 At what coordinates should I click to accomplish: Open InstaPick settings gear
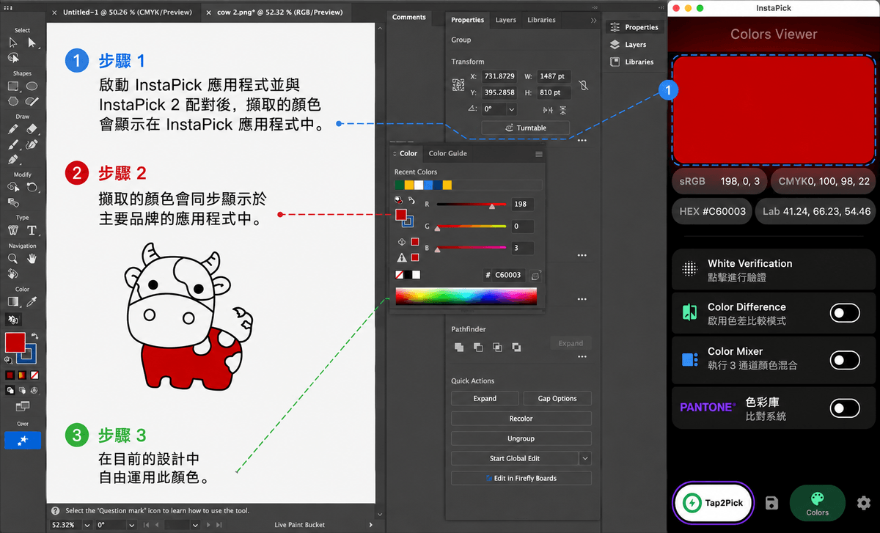point(864,503)
